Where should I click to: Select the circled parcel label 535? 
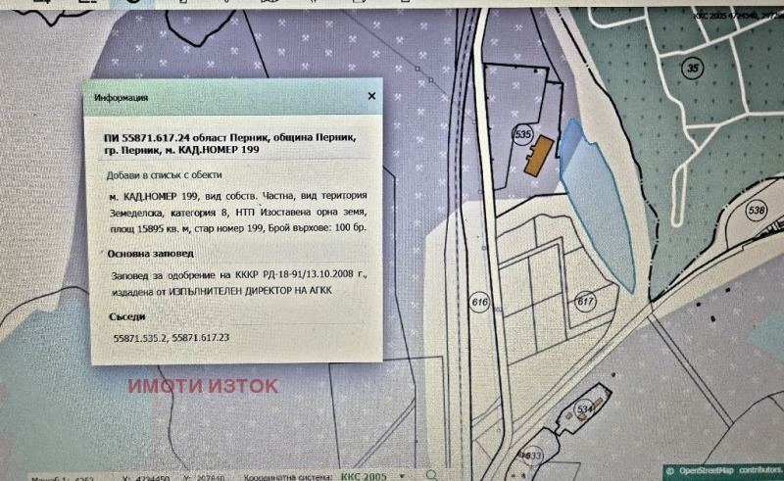522,134
